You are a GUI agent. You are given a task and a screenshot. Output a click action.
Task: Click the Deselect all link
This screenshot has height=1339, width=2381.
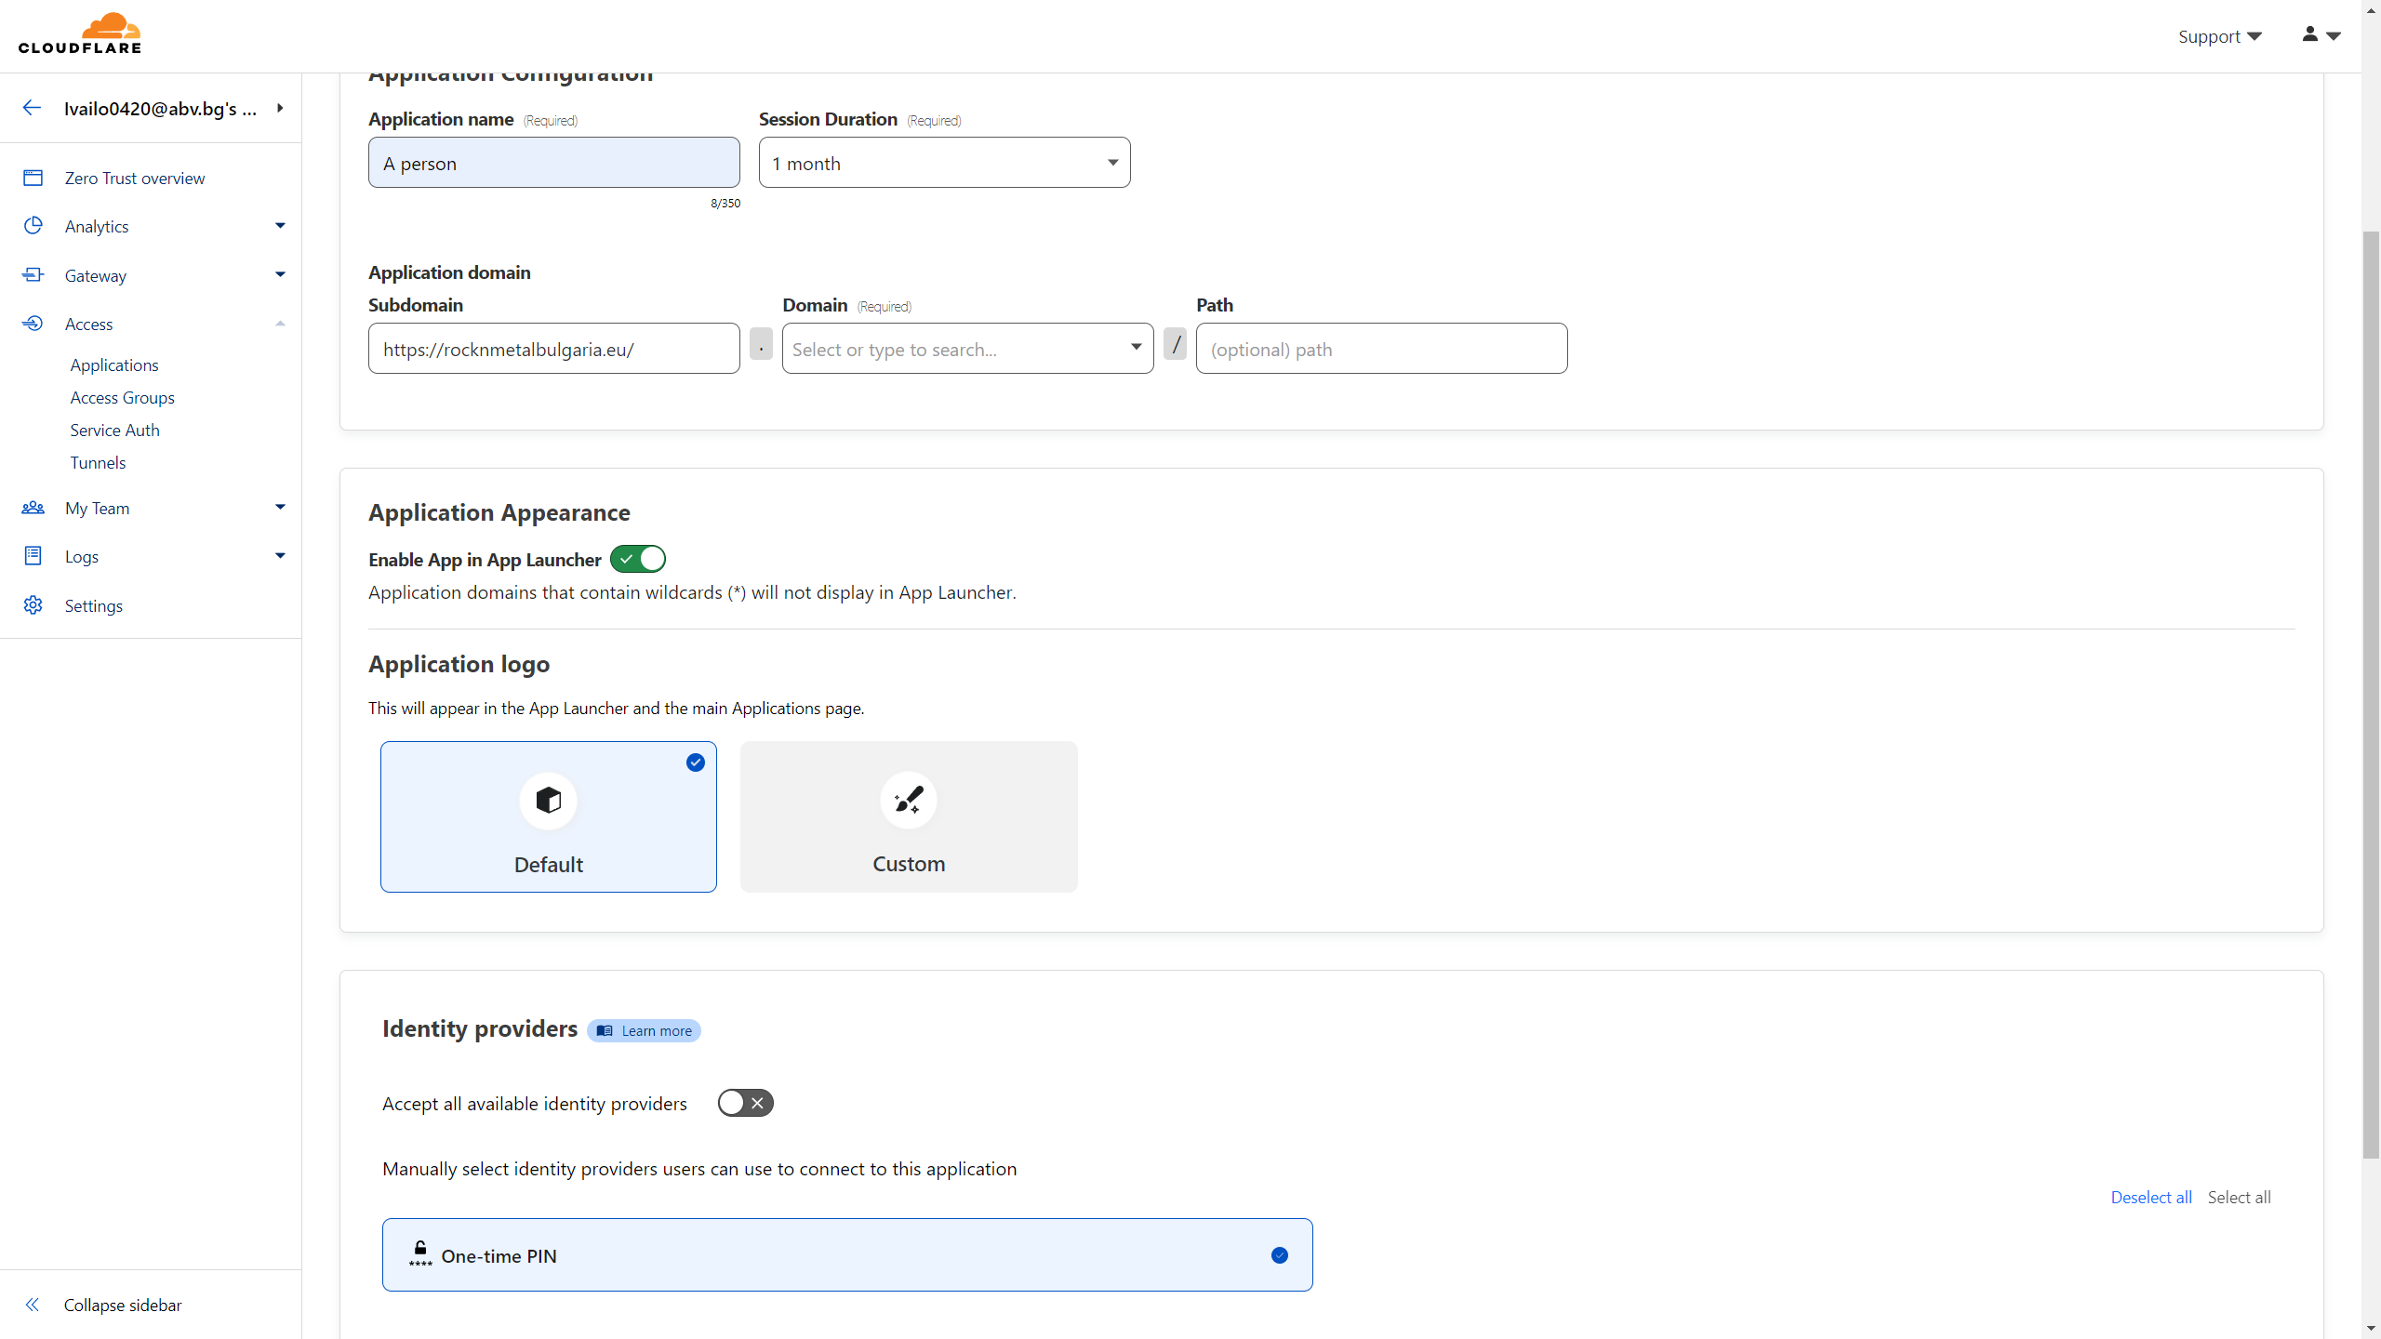(2150, 1197)
